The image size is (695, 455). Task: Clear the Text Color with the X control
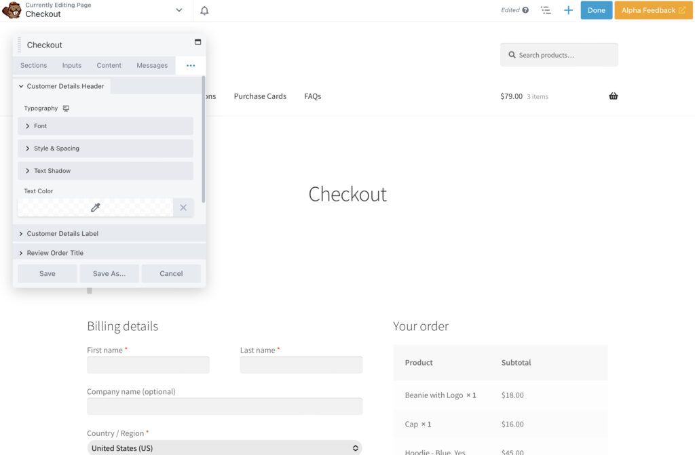point(183,207)
